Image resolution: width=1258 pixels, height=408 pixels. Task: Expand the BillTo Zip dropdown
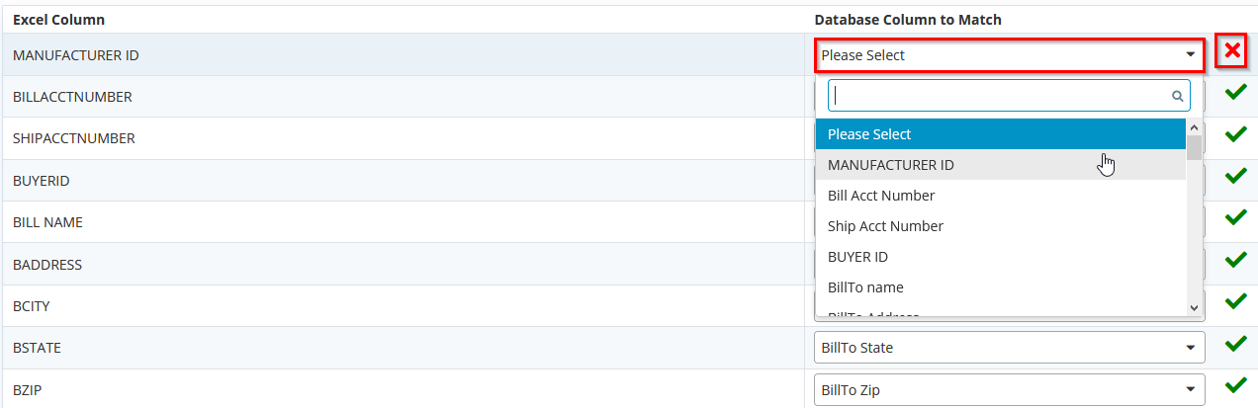(x=1010, y=390)
